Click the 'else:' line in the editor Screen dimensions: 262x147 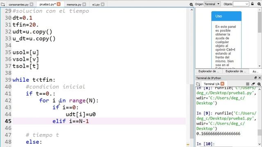[34, 142]
